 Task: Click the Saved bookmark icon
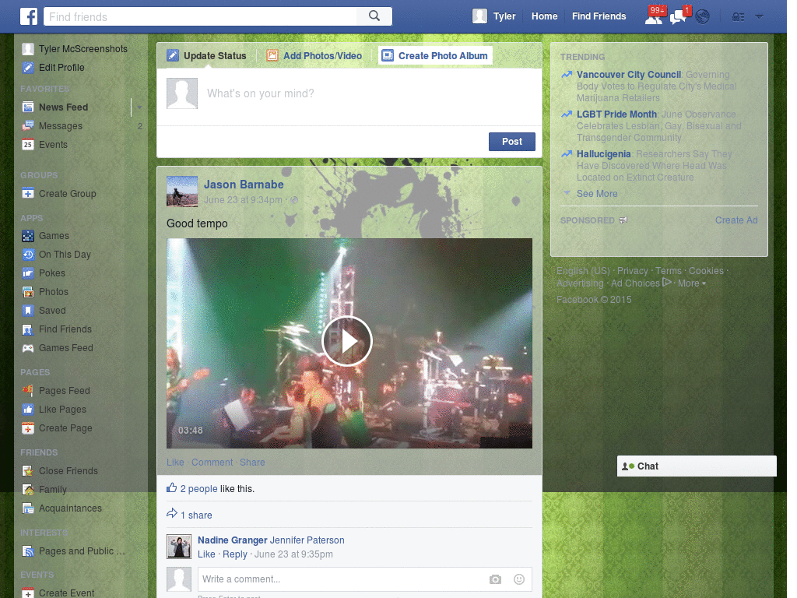(x=28, y=311)
